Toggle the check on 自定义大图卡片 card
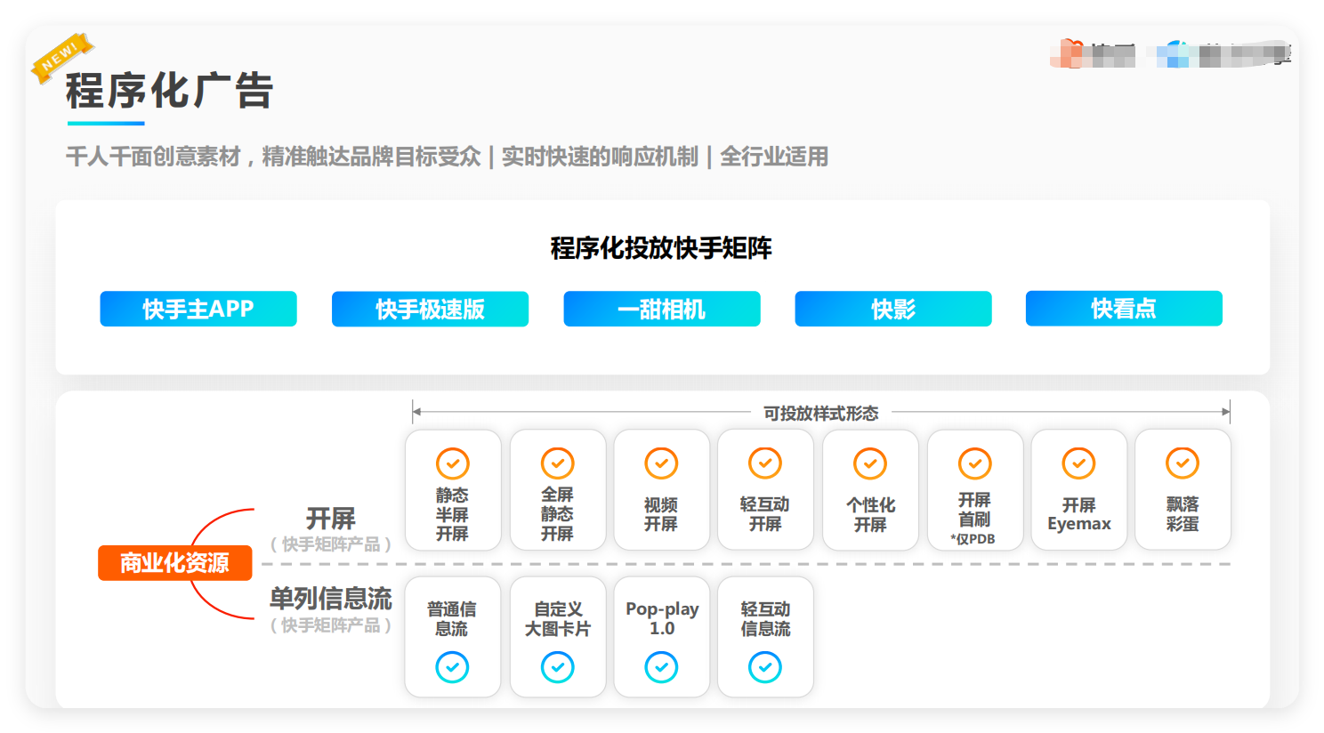 [x=558, y=665]
